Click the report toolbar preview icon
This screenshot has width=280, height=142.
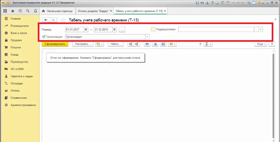[x=155, y=44]
